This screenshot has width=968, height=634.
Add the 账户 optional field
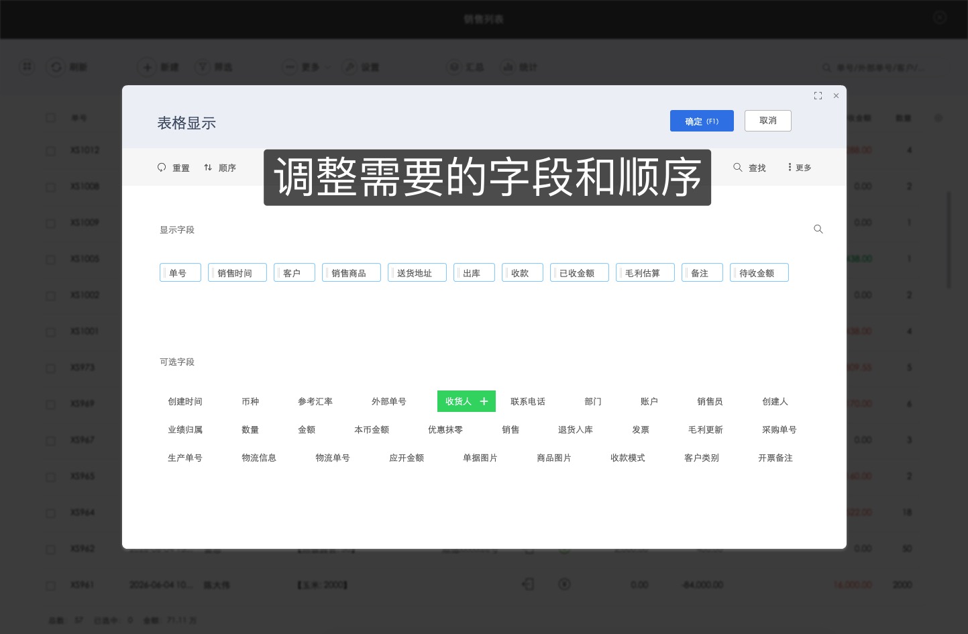[x=649, y=401]
